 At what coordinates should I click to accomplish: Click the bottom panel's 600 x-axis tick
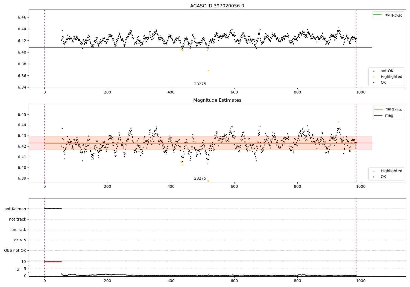[234, 281]
